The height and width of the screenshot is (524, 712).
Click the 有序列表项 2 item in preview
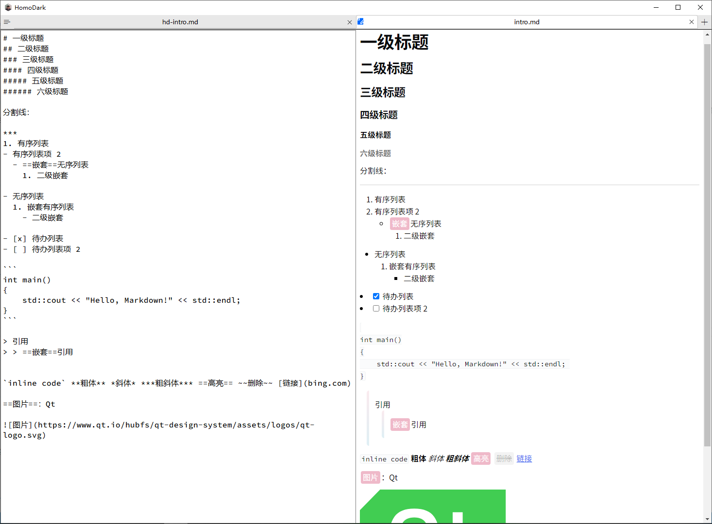397,212
